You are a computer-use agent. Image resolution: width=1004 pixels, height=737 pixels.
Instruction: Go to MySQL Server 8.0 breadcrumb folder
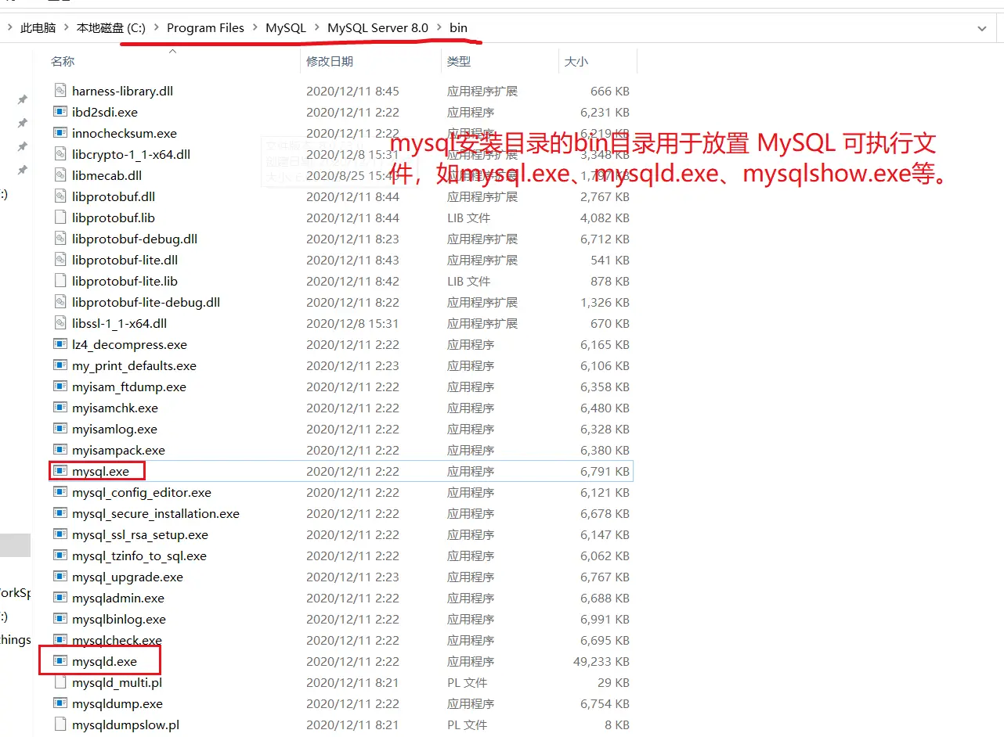click(377, 28)
